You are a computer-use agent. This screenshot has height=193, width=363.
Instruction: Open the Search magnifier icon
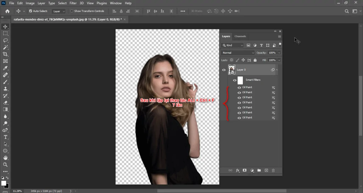pyautogui.click(x=347, y=11)
